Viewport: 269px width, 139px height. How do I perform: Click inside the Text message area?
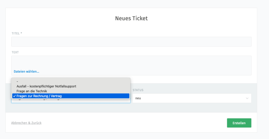click(x=131, y=62)
